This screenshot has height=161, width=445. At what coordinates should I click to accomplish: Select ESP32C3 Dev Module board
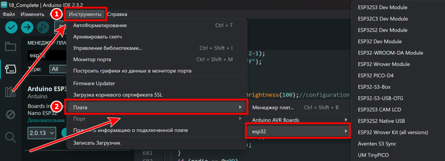tap(398, 19)
